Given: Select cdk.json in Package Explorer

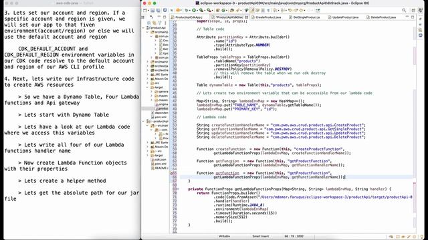Looking at the screenshot, I should 160,159.
